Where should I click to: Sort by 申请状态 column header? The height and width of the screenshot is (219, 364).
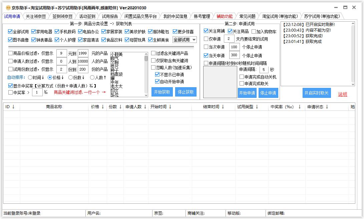coord(326,107)
